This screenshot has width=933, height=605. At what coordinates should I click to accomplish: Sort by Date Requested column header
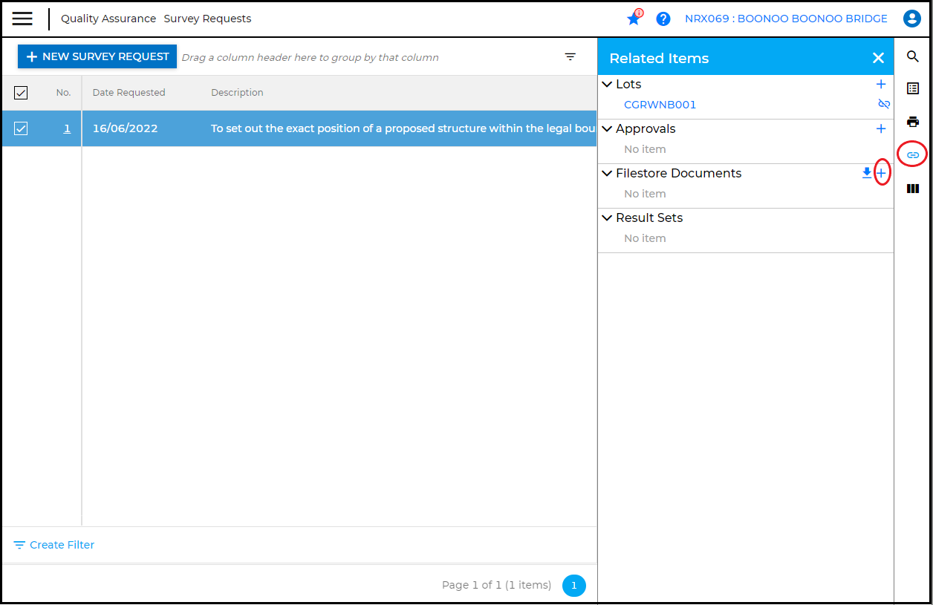point(129,93)
